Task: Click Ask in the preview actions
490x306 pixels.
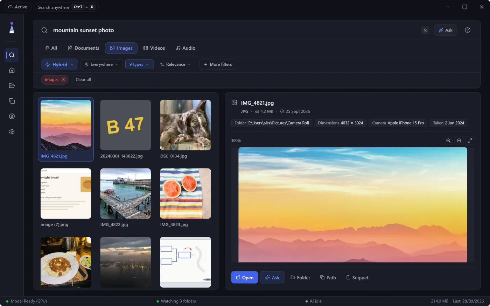Action: click(272, 277)
